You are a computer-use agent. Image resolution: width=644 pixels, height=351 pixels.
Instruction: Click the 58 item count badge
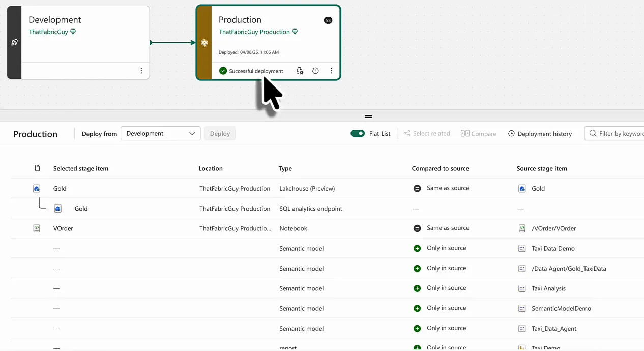(x=328, y=20)
